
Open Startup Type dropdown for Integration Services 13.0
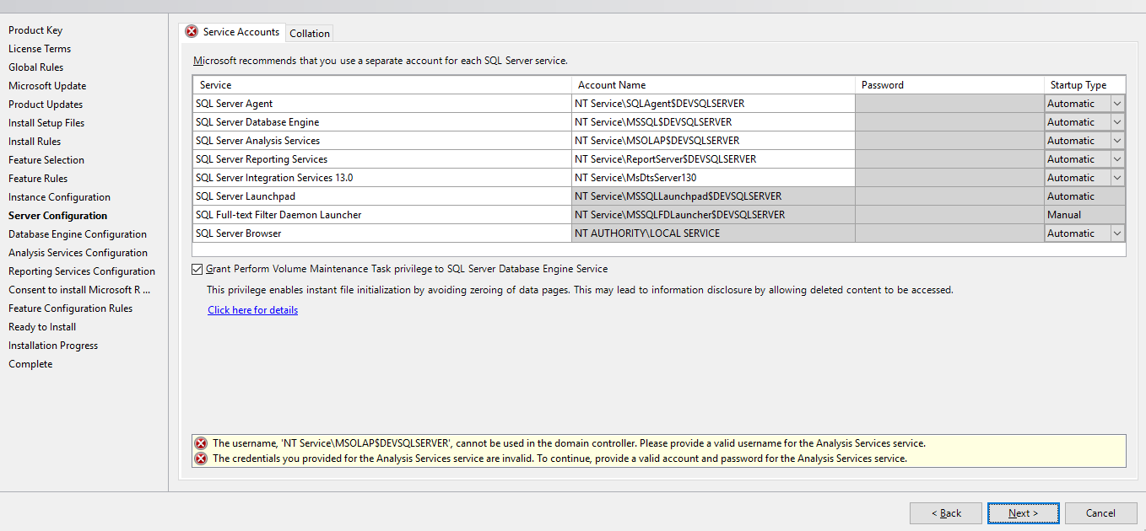click(x=1117, y=178)
